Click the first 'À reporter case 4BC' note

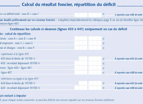coord(129,59)
